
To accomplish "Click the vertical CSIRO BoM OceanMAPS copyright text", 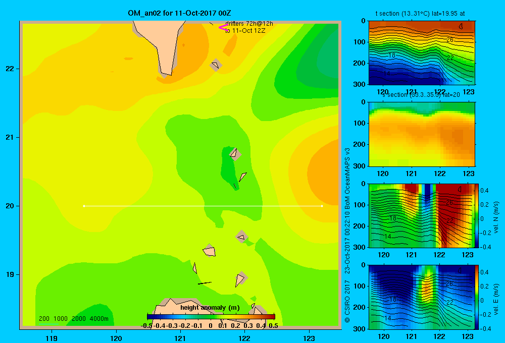I will tap(347, 235).
